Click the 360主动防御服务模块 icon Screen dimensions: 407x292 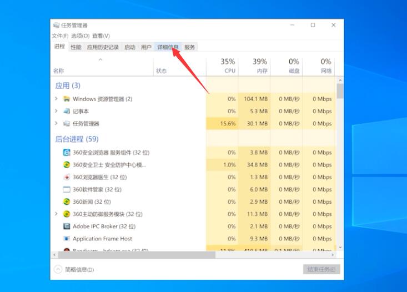pyautogui.click(x=67, y=214)
